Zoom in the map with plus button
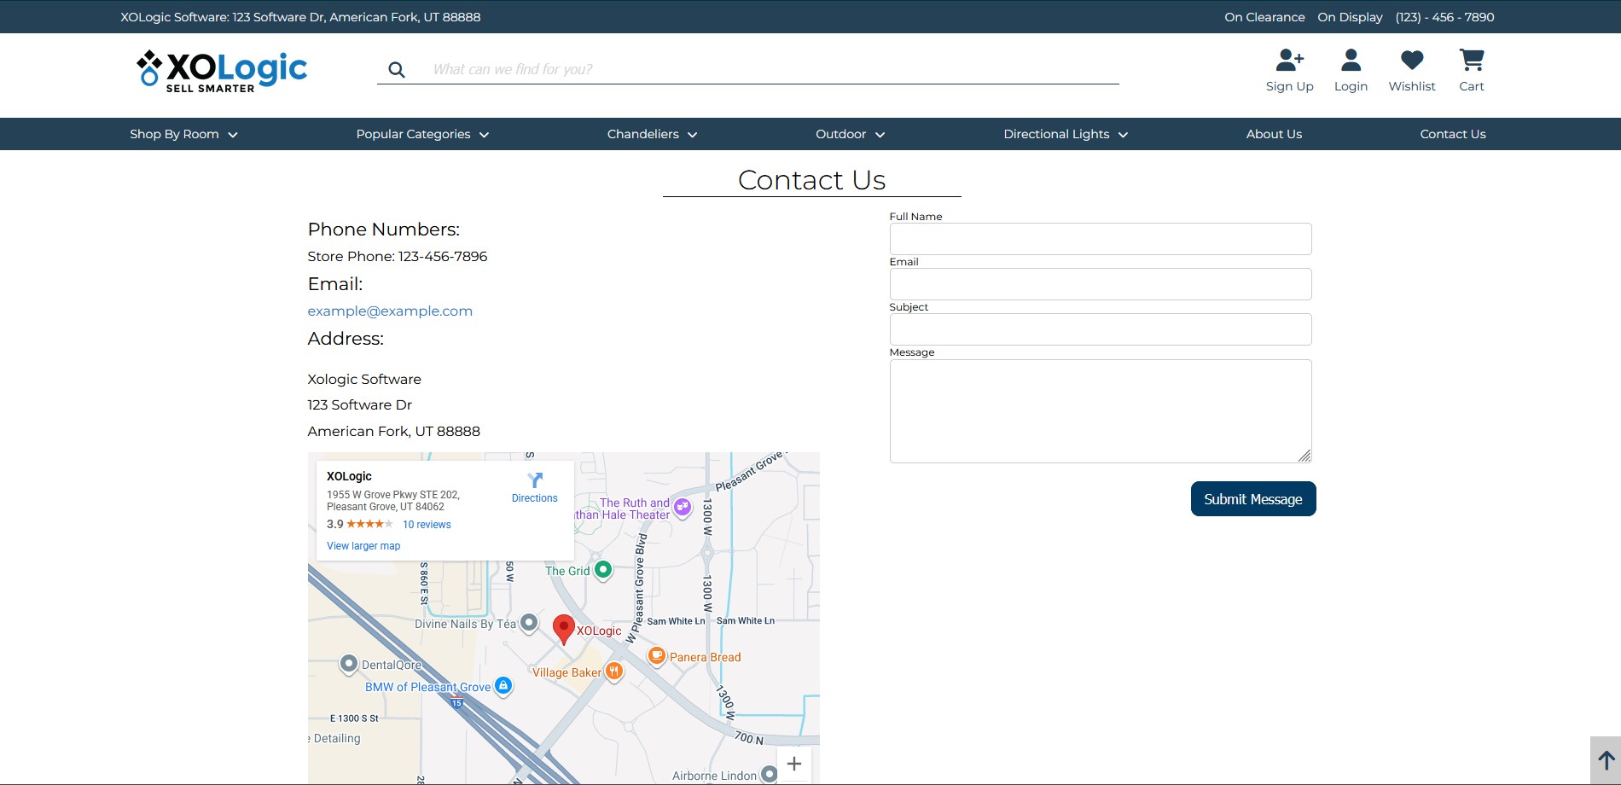Viewport: 1621px width, 785px height. coord(794,764)
